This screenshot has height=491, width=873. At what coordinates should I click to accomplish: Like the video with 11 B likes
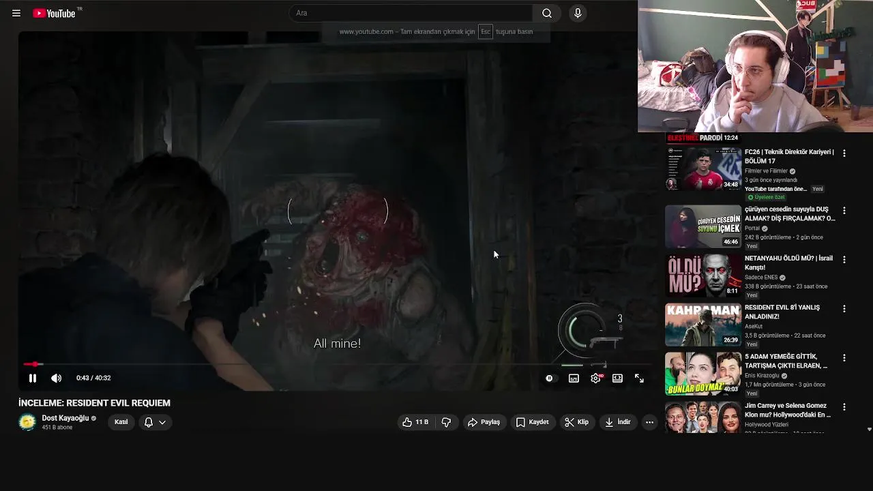pyautogui.click(x=415, y=422)
